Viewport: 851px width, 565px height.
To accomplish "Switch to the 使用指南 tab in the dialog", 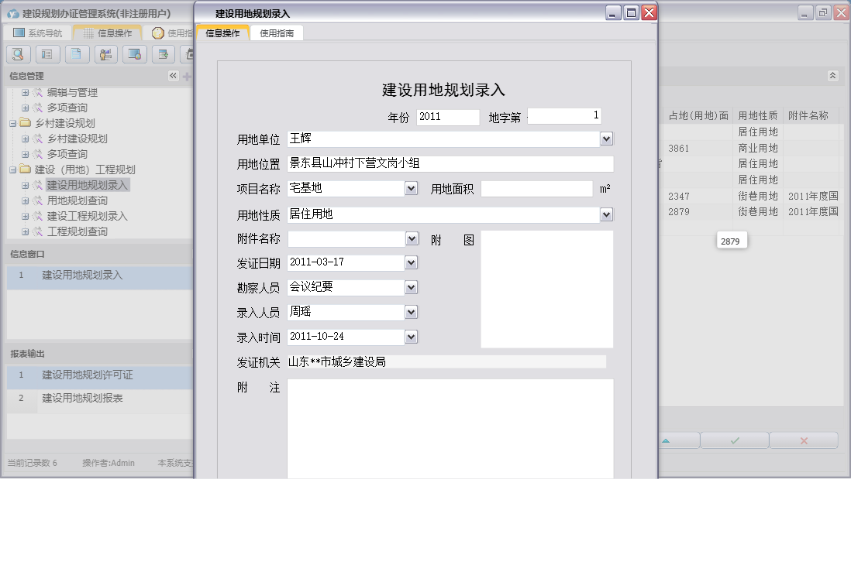I will click(x=277, y=33).
